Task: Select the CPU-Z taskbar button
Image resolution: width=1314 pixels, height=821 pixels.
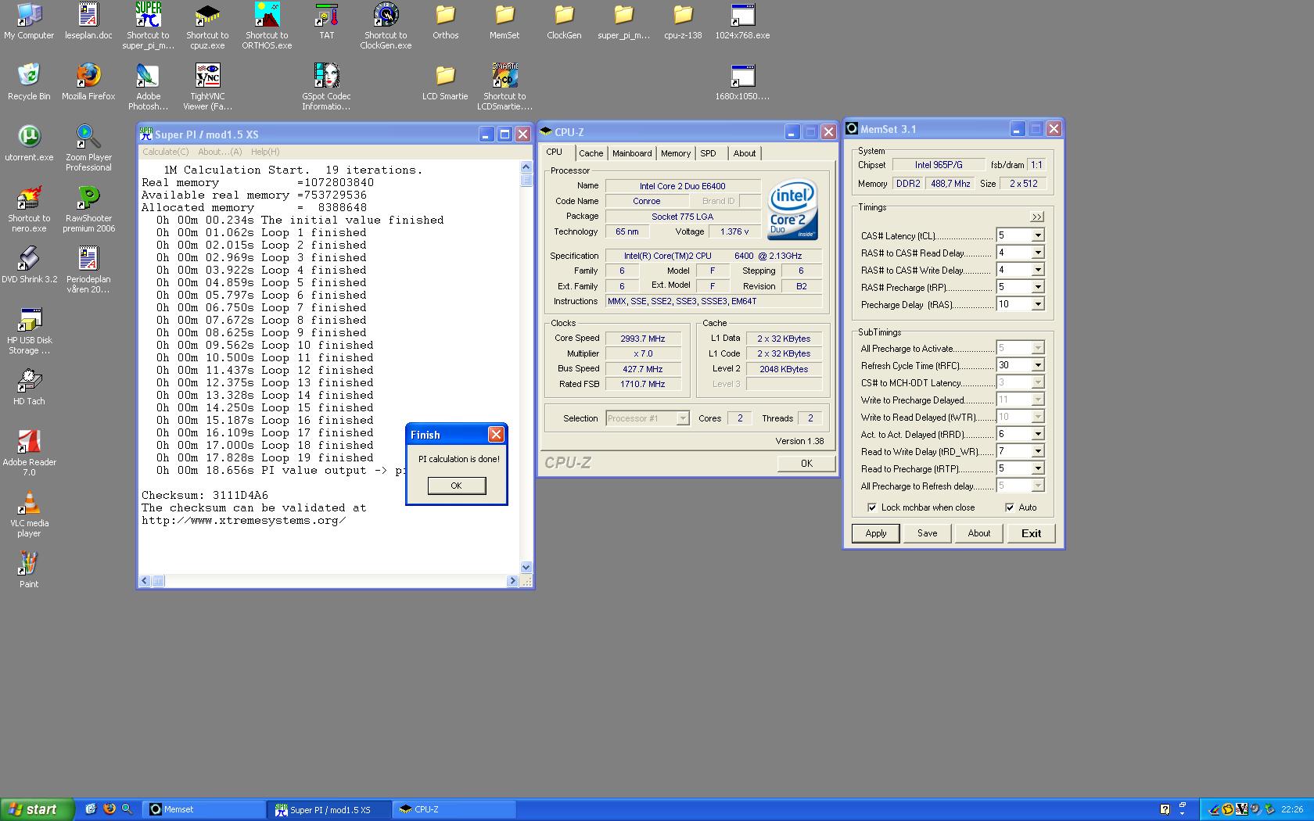Action: tap(455, 810)
